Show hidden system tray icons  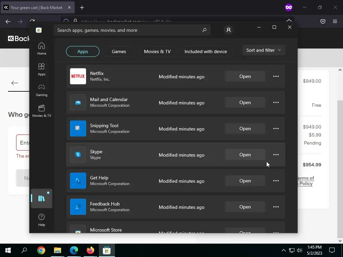tap(283, 250)
